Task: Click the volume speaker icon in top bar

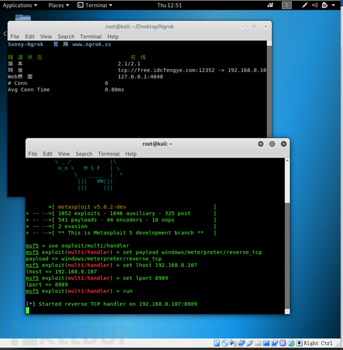Action: 315,5
